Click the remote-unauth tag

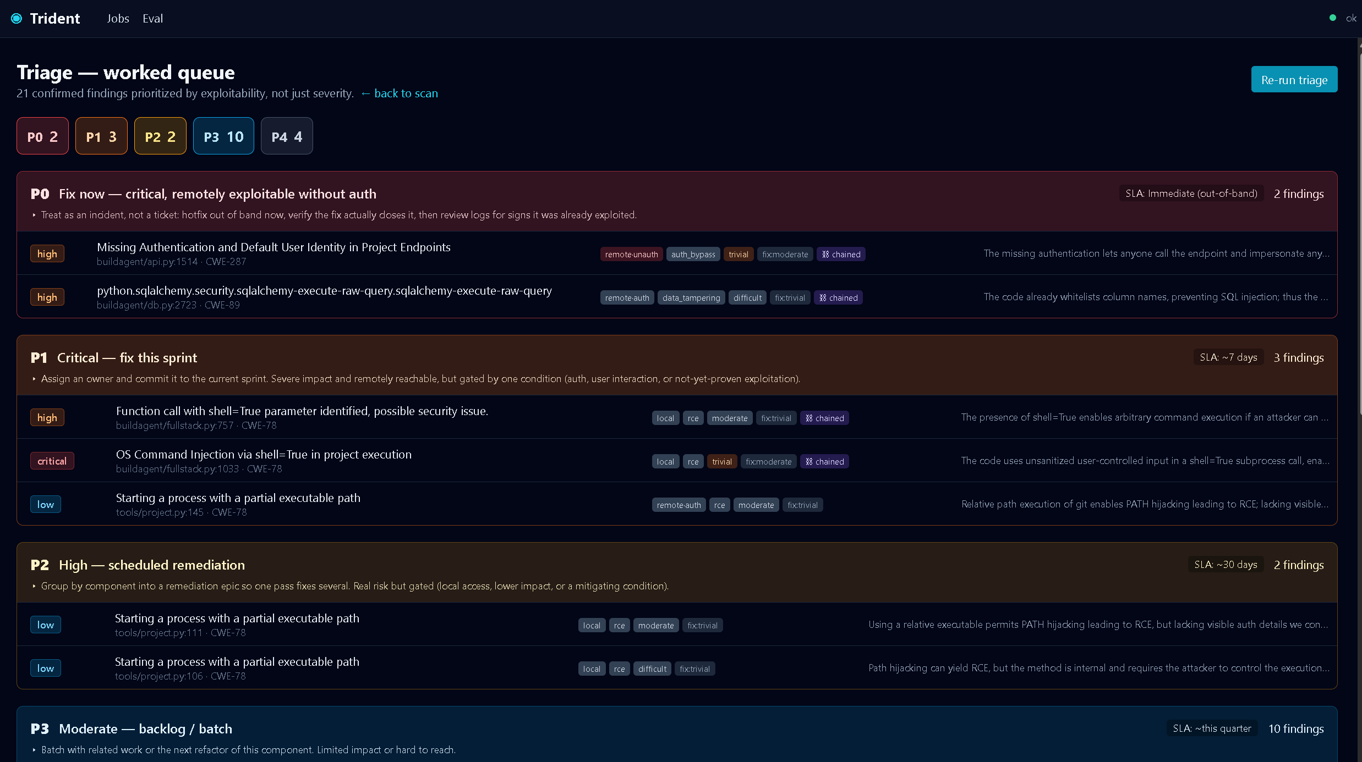point(631,254)
